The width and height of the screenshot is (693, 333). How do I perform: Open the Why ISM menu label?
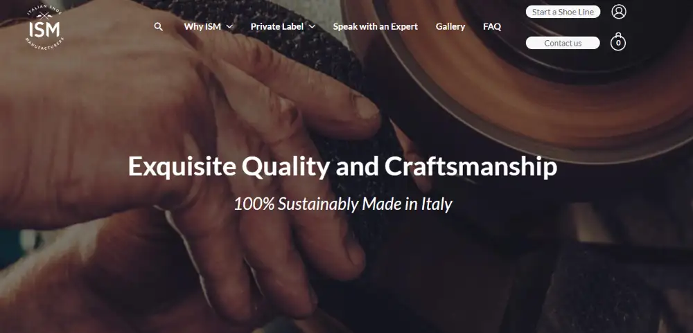click(x=202, y=26)
